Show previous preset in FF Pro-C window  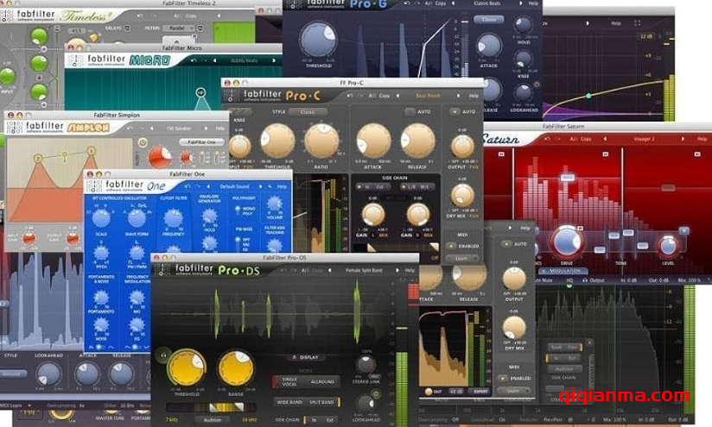pyautogui.click(x=398, y=96)
